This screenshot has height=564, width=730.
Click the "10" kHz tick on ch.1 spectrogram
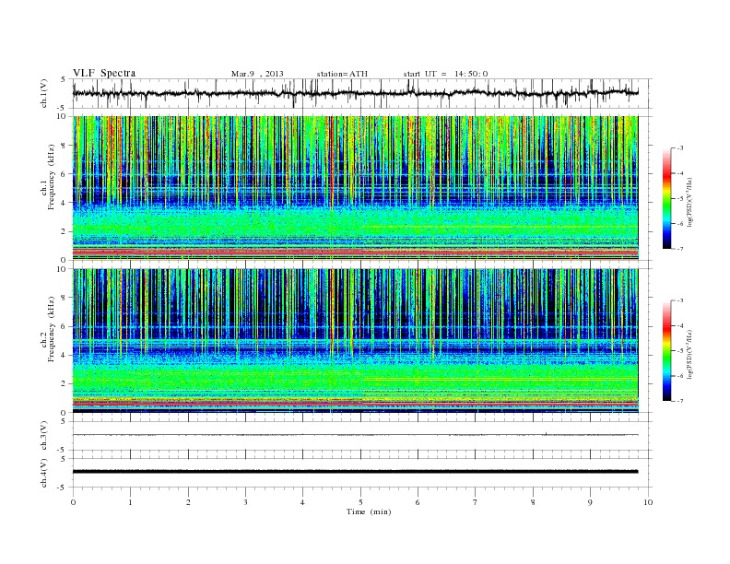[62, 116]
